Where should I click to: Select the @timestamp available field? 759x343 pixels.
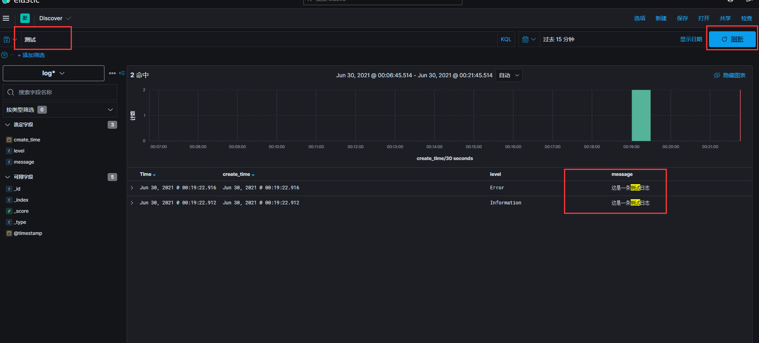tap(28, 233)
